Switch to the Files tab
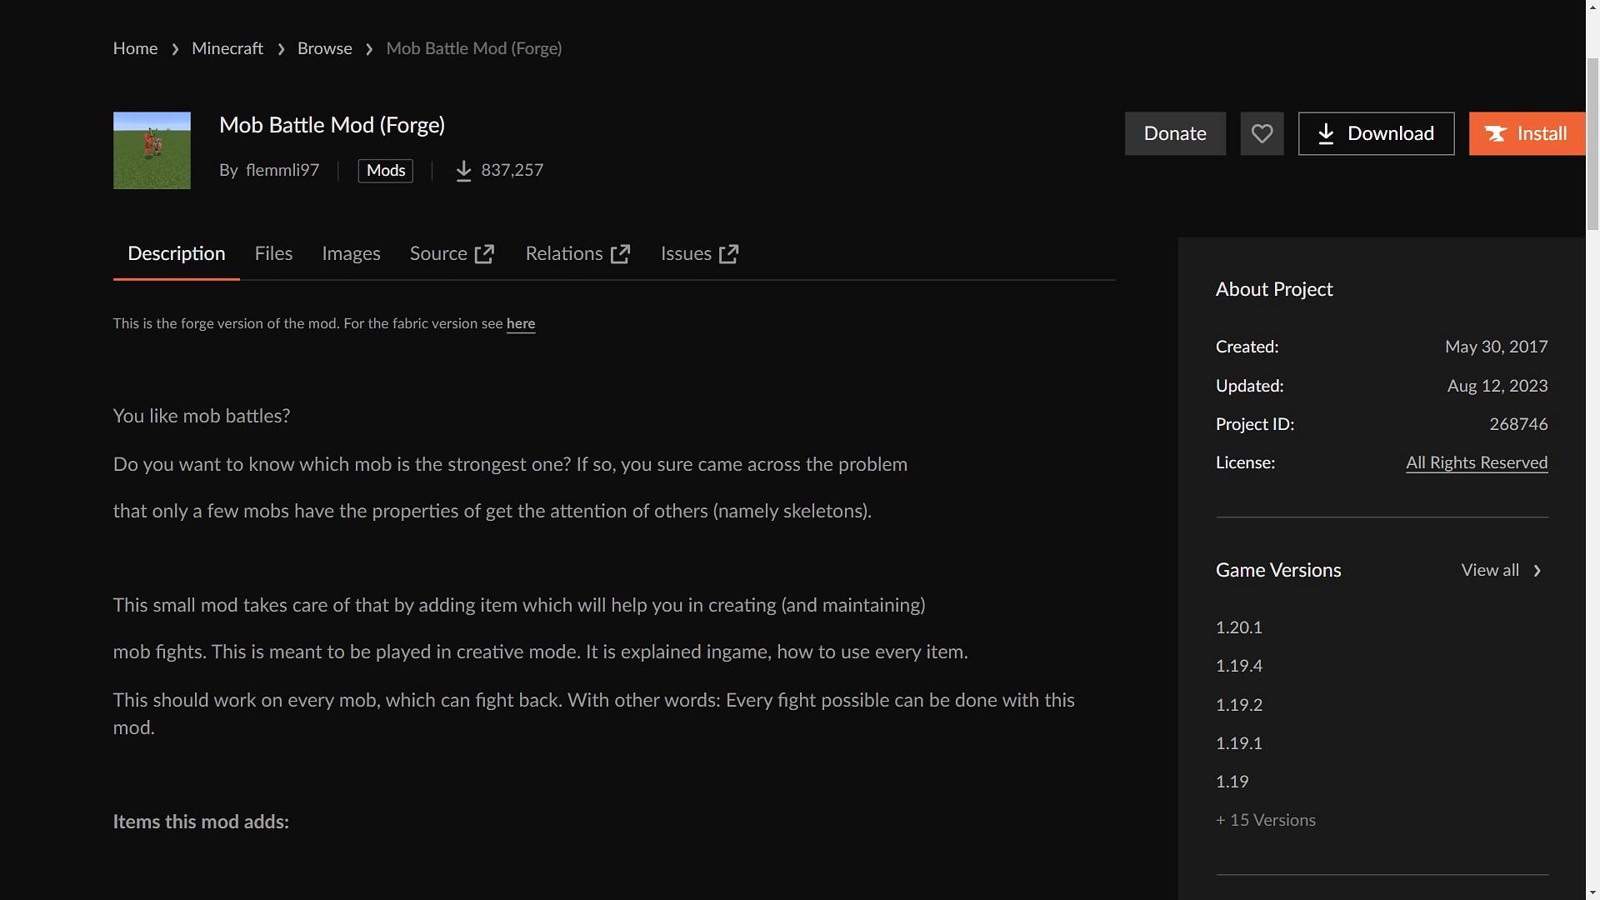This screenshot has width=1600, height=900. 273,254
